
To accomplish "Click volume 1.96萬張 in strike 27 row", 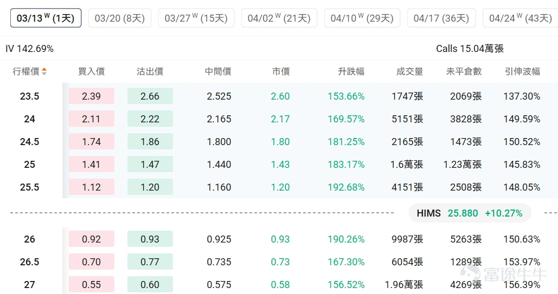I will pos(404,284).
